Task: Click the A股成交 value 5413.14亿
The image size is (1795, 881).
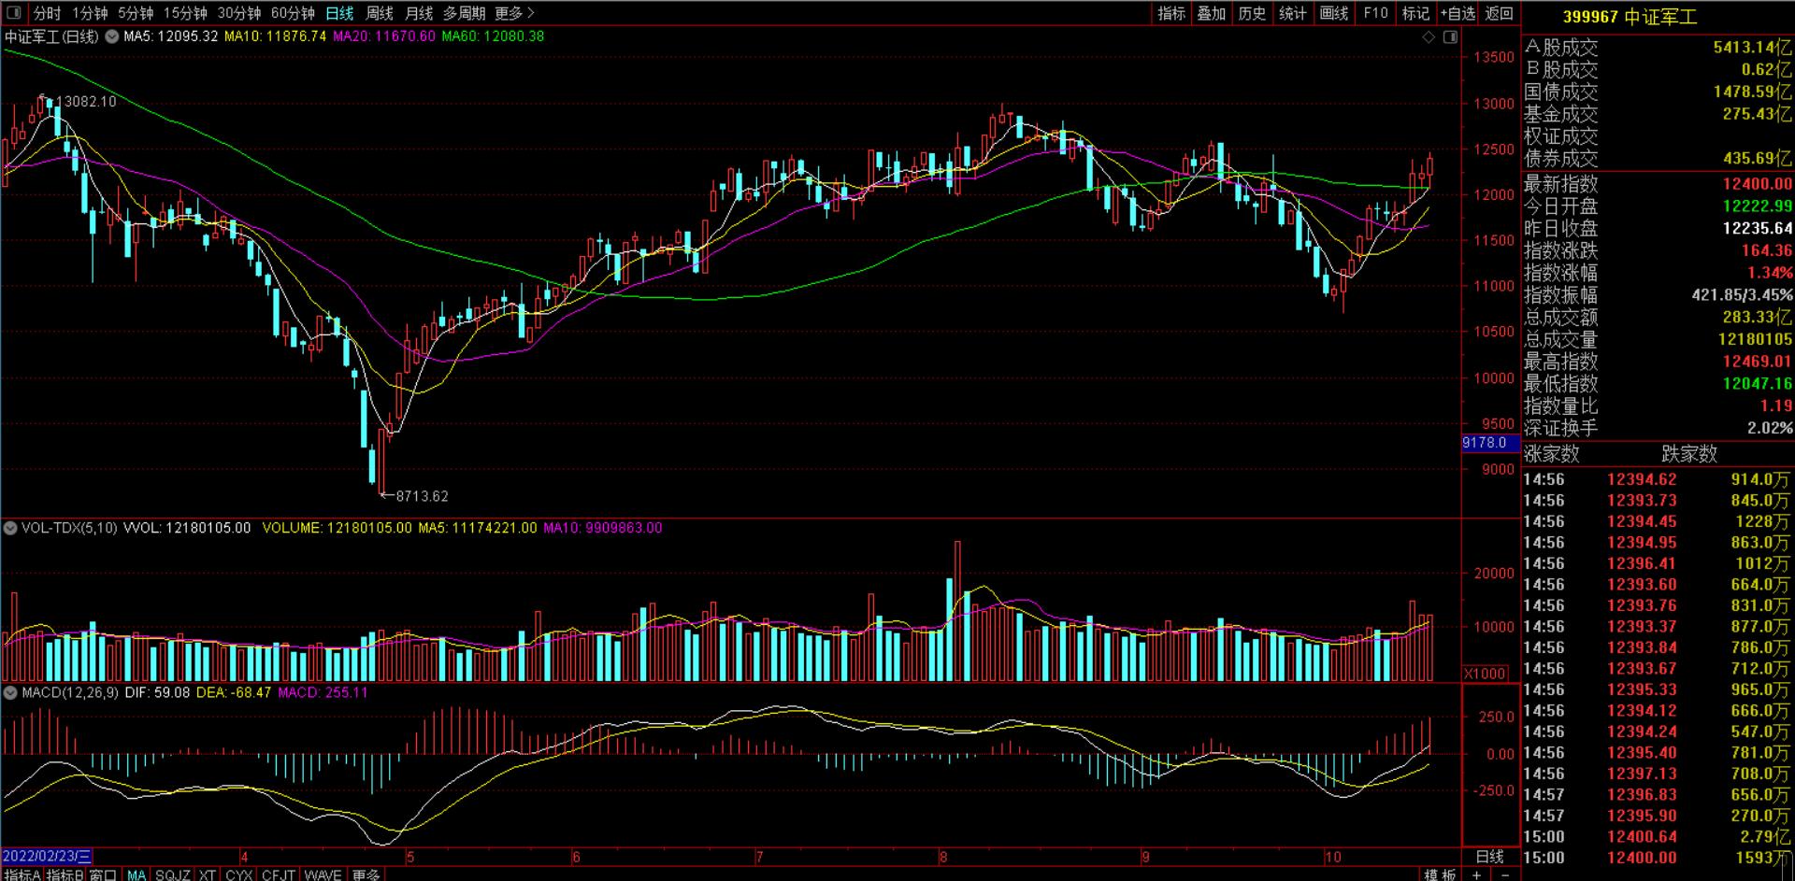Action: coord(1753,47)
